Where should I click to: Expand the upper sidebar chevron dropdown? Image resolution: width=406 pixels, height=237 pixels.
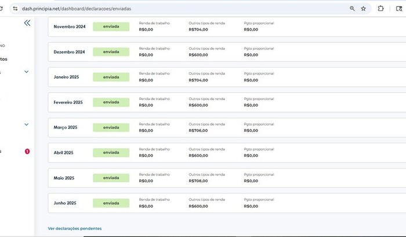pyautogui.click(x=27, y=72)
